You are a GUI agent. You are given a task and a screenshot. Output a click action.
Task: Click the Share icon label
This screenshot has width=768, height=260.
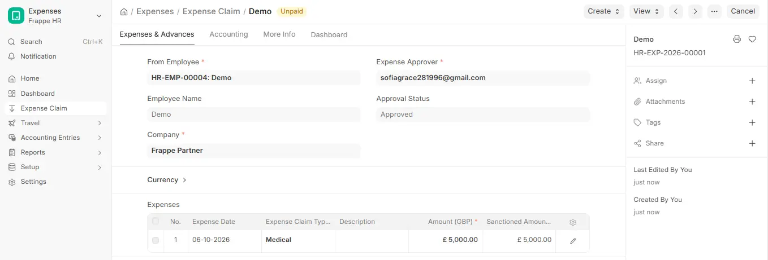click(637, 144)
